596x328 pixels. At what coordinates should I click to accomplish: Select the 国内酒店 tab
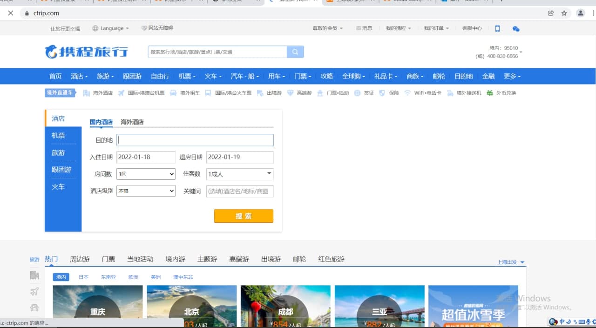101,122
